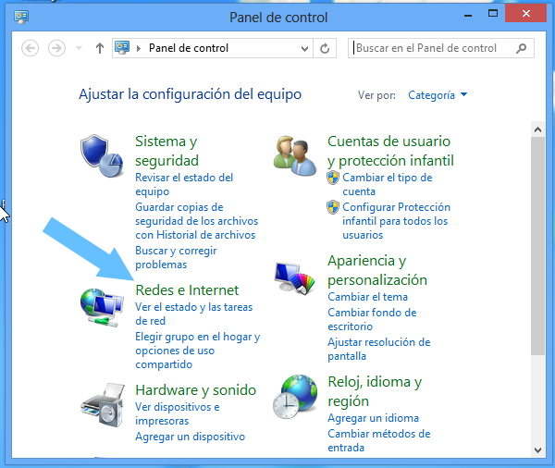Close the Panel de control window

click(526, 14)
